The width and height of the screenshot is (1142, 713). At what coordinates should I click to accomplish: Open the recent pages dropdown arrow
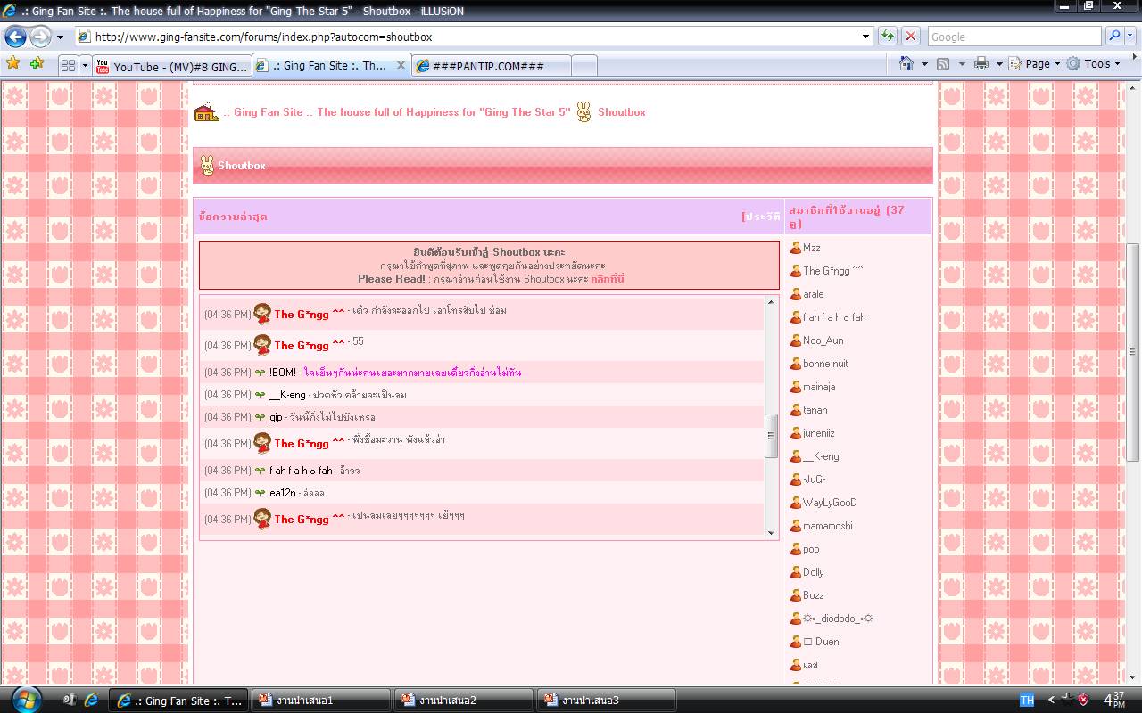tap(61, 37)
